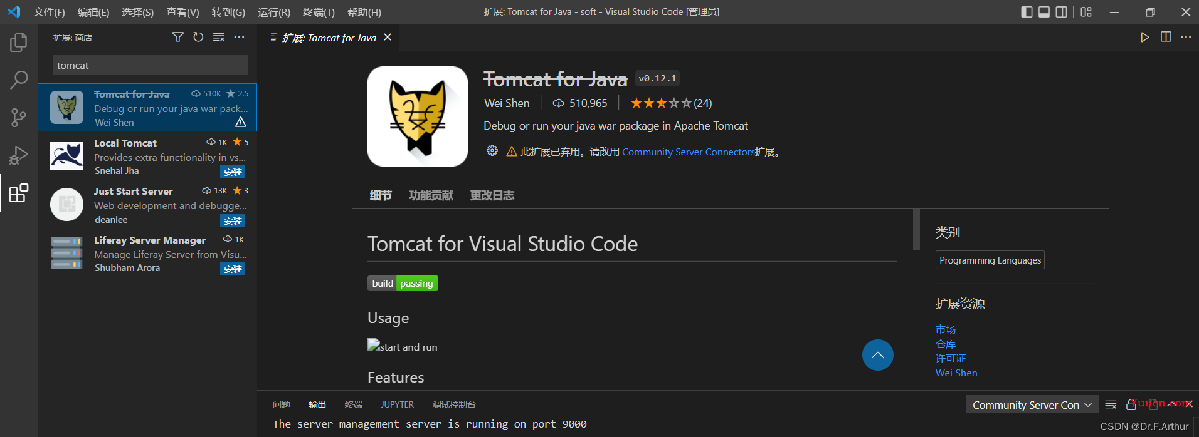Toggle output scroll lock icon
This screenshot has height=437, width=1199.
(1131, 405)
